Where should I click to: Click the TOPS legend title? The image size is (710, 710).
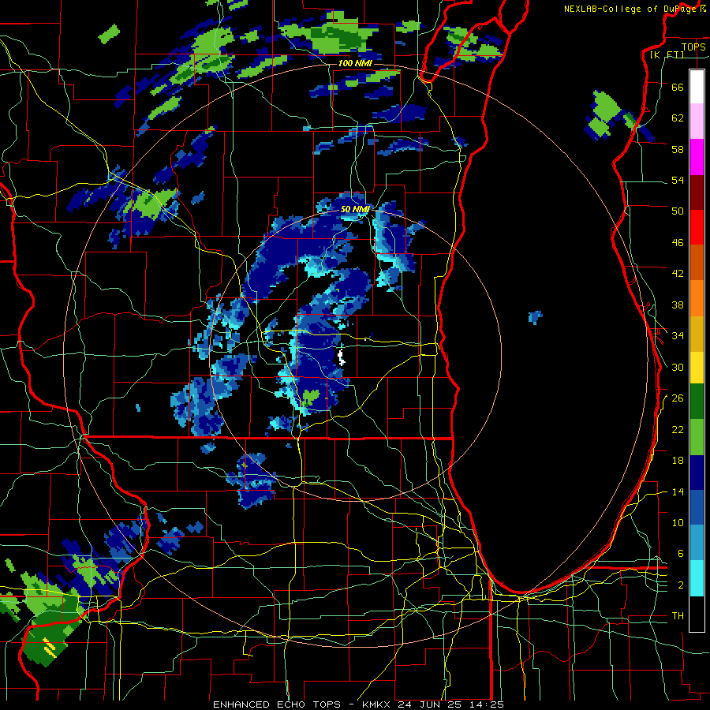coord(693,47)
